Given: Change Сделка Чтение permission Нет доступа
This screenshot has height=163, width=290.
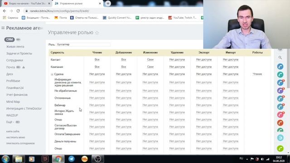Looking at the screenshot, I should (x=97, y=74).
